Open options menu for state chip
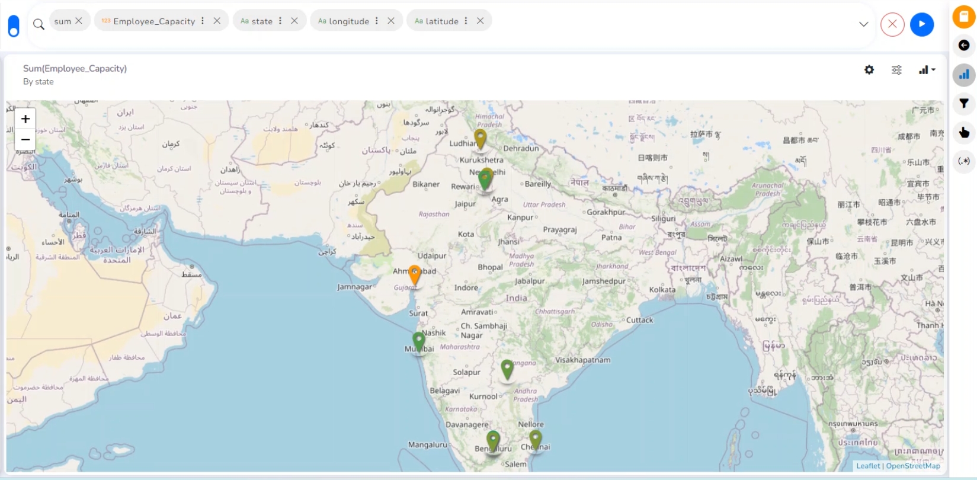 (280, 21)
